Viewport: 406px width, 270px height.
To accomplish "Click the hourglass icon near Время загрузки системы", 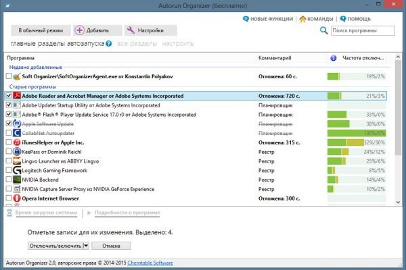I will (9, 213).
